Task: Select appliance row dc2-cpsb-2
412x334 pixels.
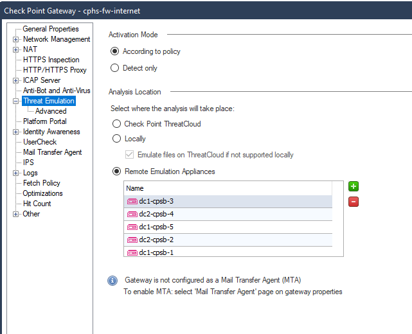Action: (x=228, y=240)
